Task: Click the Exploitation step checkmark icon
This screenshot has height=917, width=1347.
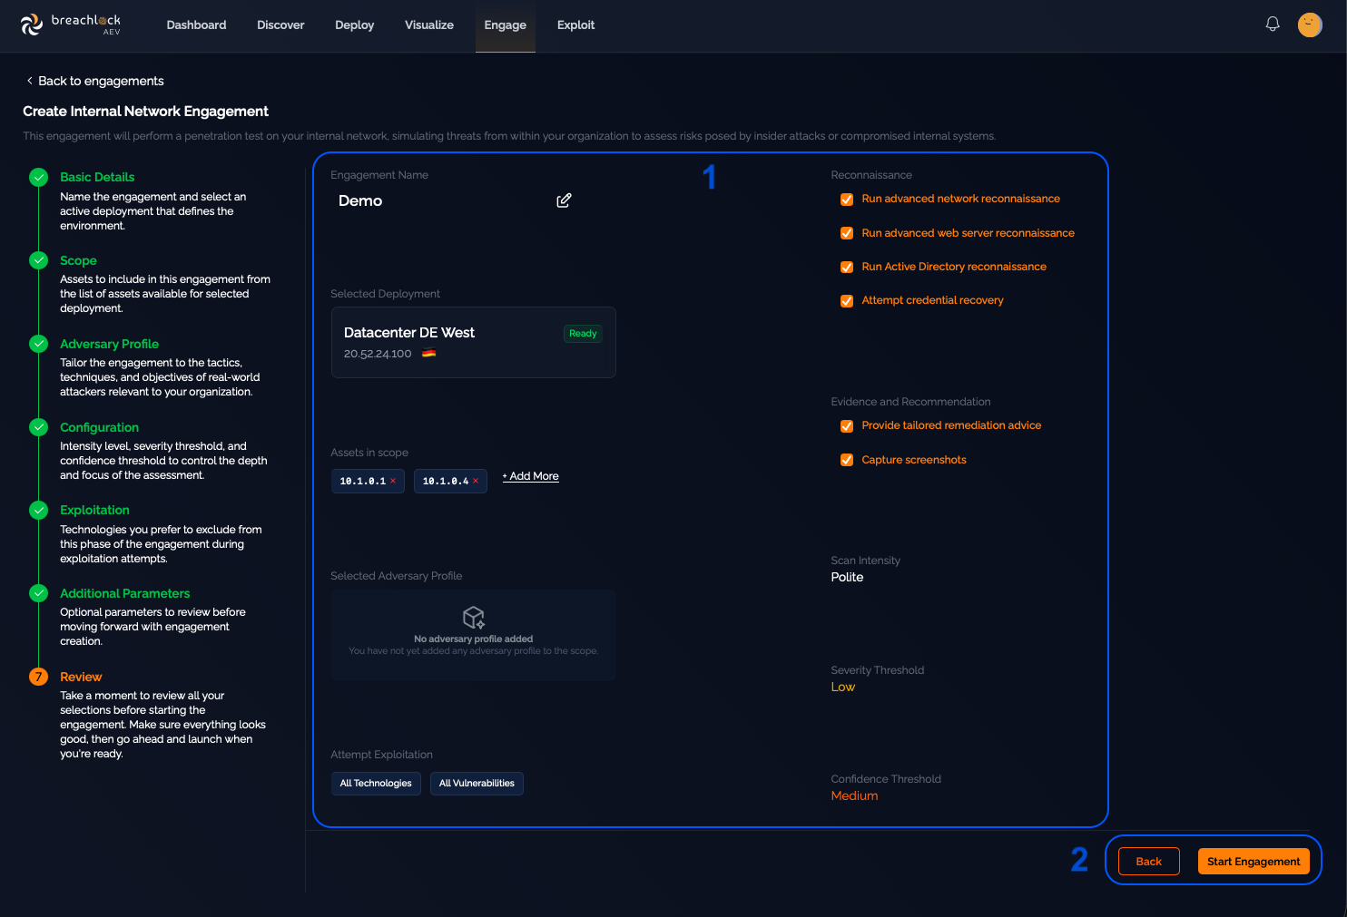Action: (38, 510)
